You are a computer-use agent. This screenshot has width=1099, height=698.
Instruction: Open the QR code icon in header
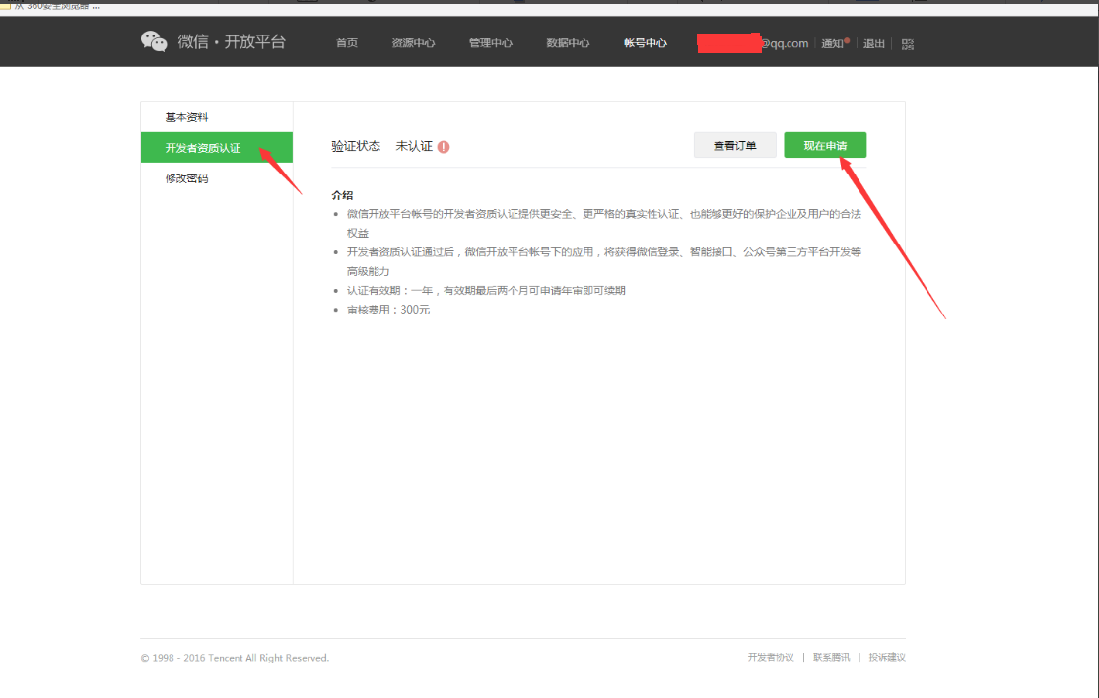pyautogui.click(x=908, y=44)
